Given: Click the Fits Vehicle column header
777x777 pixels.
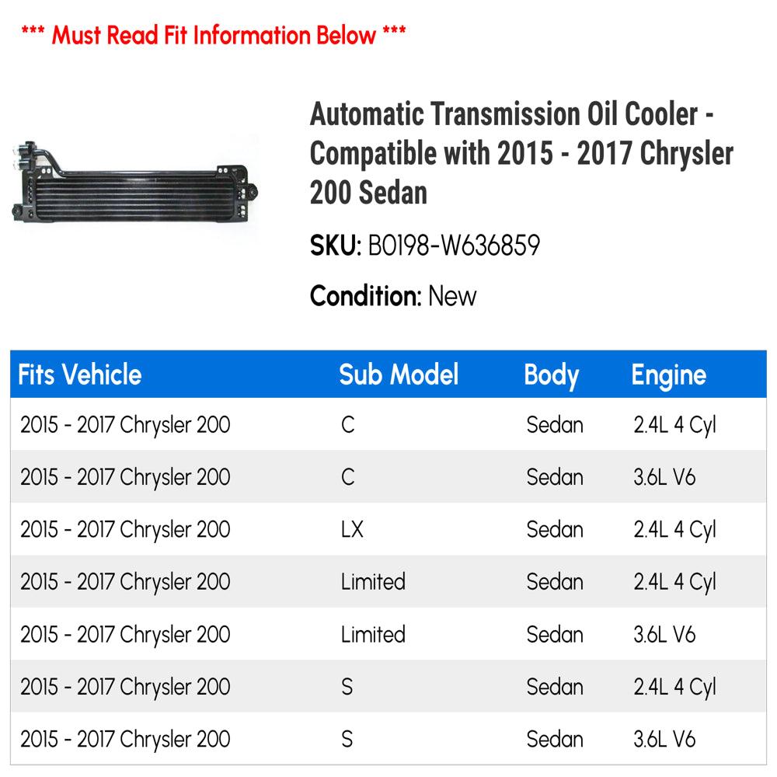Looking at the screenshot, I should [80, 375].
